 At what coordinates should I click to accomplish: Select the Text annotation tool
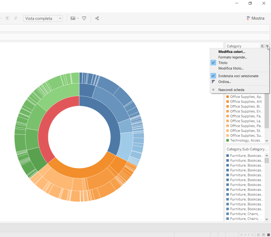click(x=7, y=18)
